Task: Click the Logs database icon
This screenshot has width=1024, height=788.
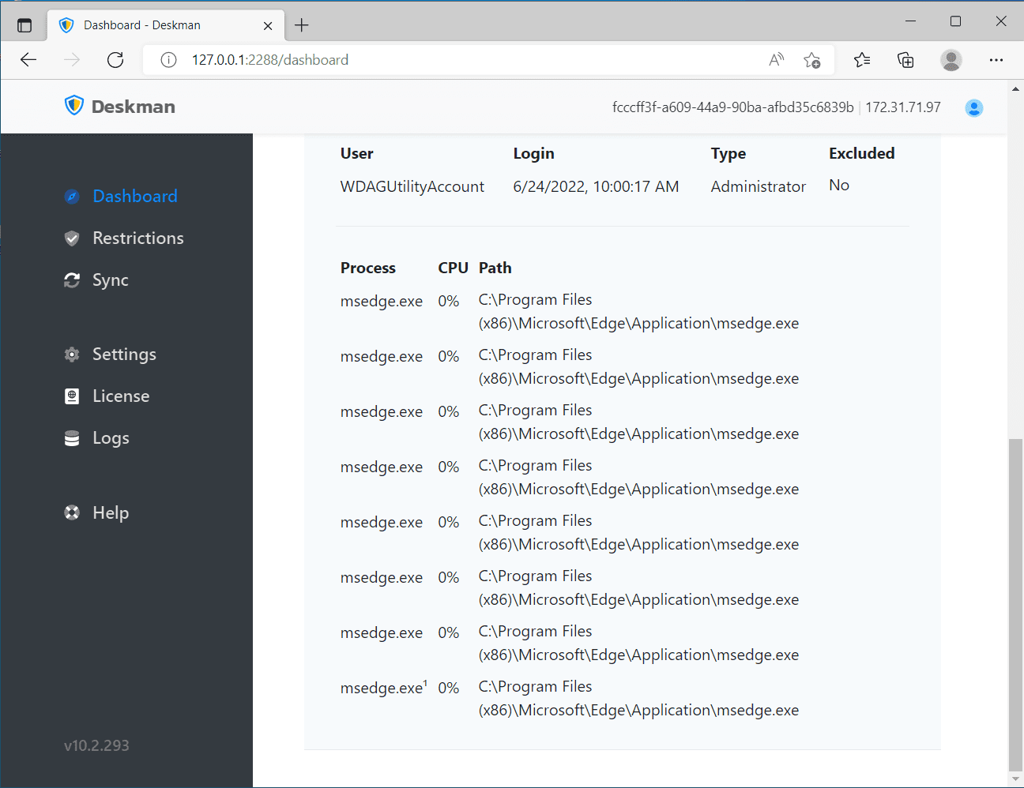Action: (72, 438)
